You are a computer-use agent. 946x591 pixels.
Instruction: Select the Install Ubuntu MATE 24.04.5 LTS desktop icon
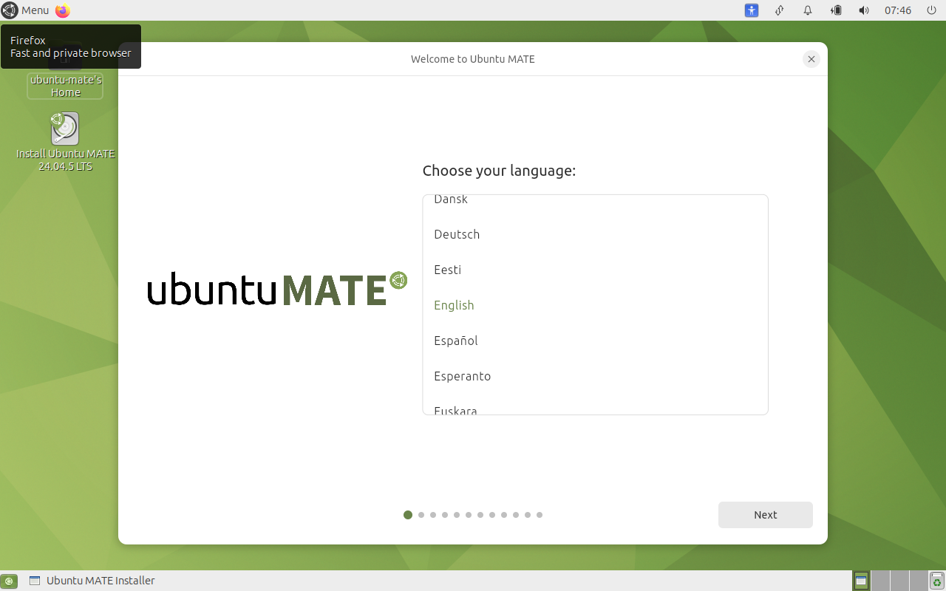[x=66, y=142]
